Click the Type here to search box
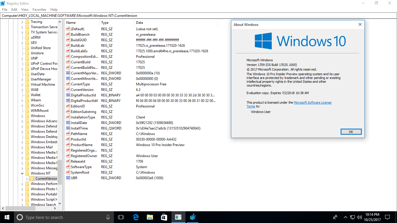This screenshot has height=223, width=397. [x=64, y=217]
